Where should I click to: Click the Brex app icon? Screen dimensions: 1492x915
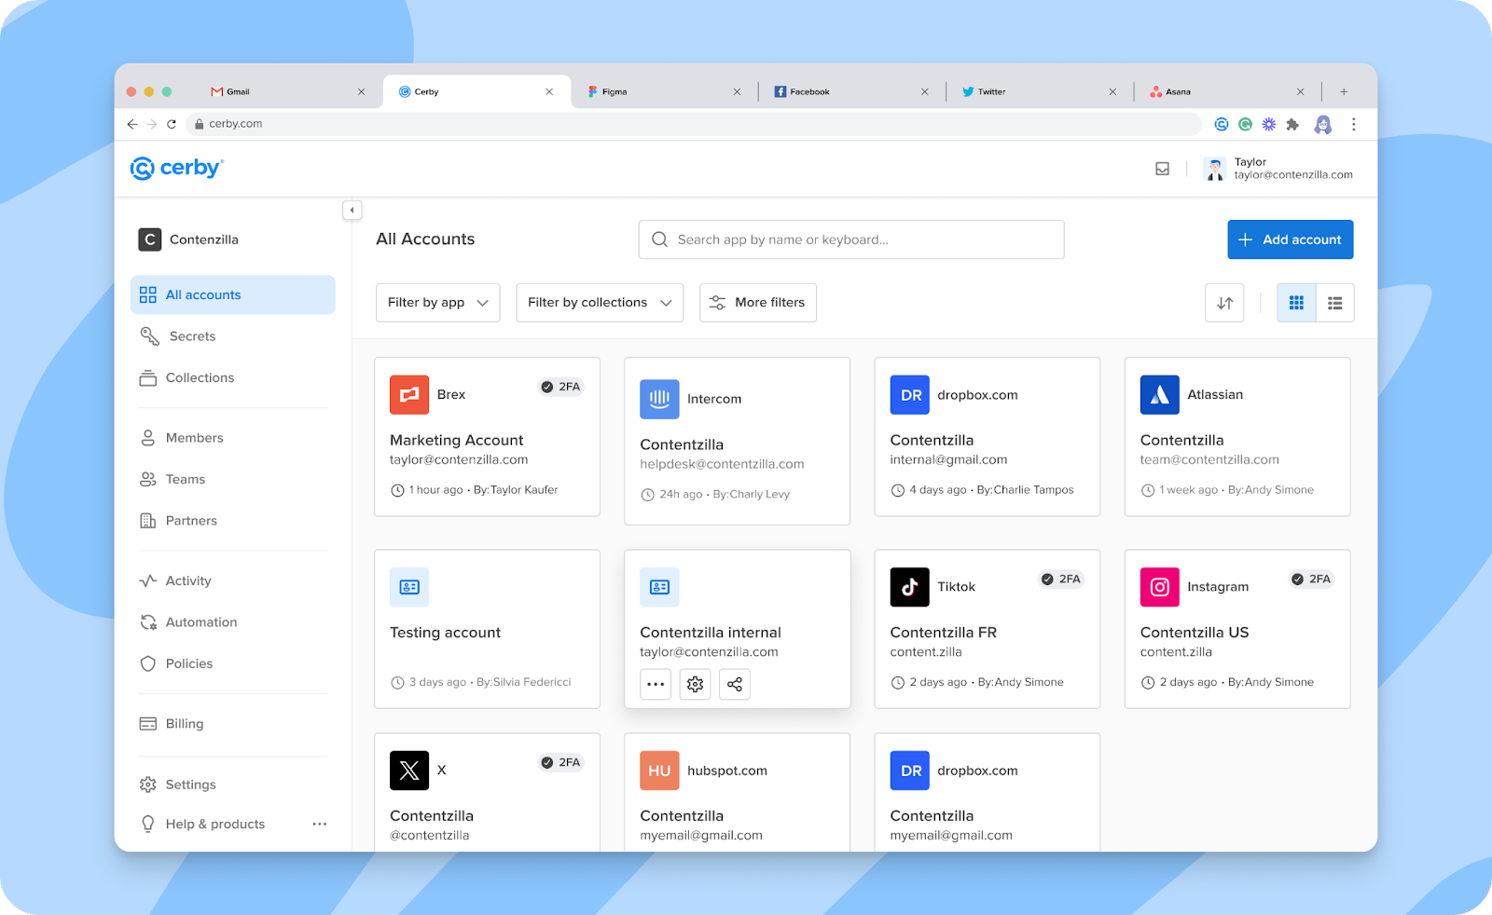409,394
